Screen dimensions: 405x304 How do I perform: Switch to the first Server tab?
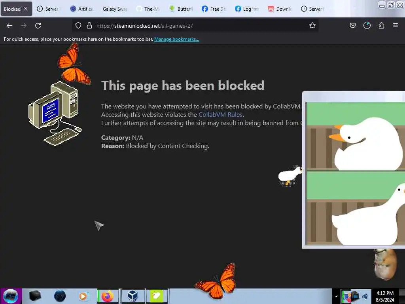[x=49, y=9]
